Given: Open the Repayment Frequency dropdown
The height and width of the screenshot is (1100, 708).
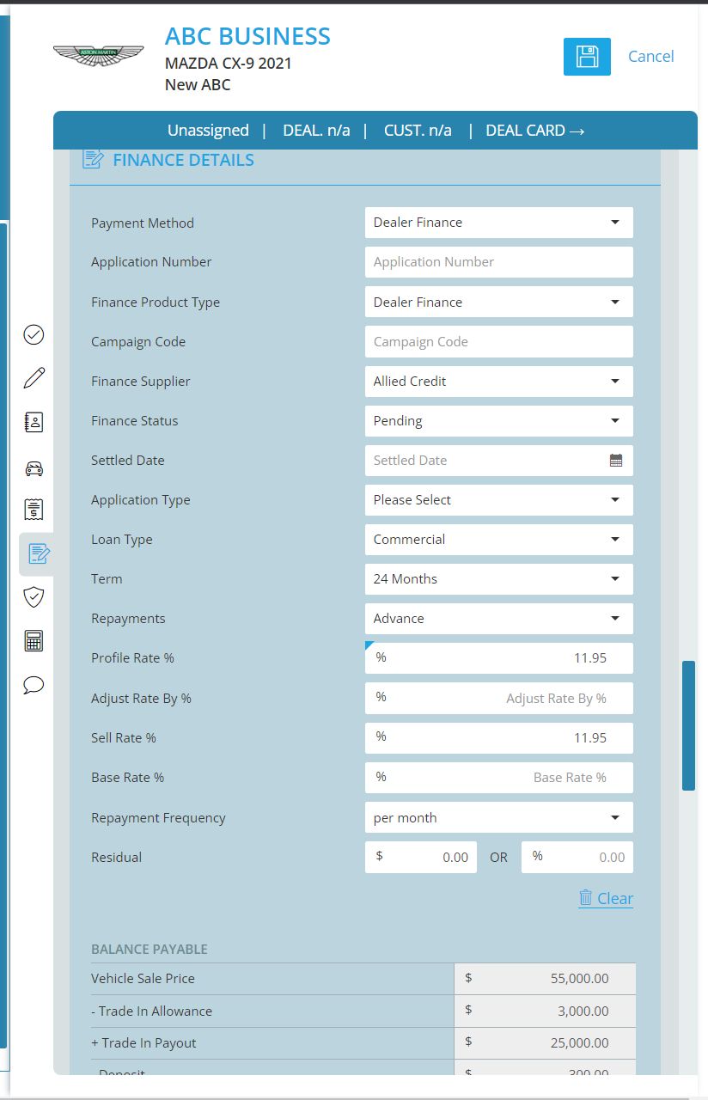Looking at the screenshot, I should (x=499, y=818).
